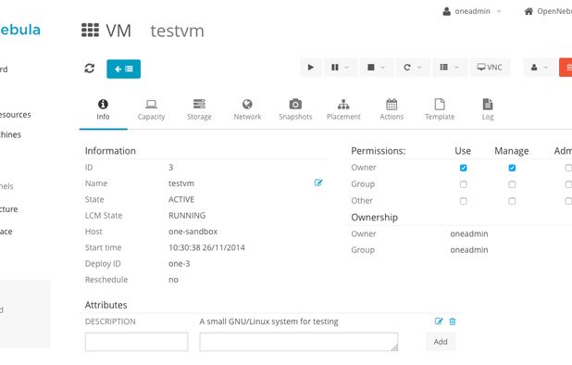Viewport: 572px width, 365px height.
Task: Click the new attribute value text area
Action: tap(299, 342)
